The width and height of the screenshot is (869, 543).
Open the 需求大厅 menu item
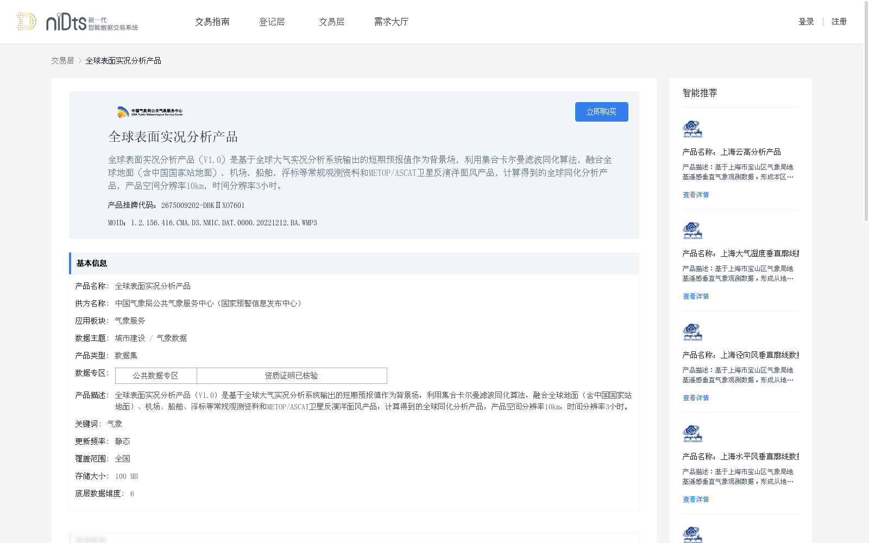pyautogui.click(x=391, y=22)
